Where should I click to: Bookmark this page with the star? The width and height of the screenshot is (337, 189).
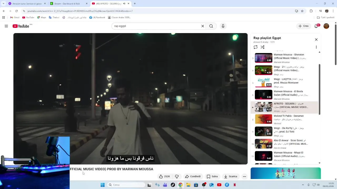click(x=302, y=11)
